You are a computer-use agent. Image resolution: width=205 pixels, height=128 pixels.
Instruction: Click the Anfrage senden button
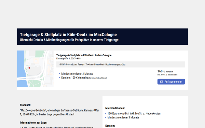coord(171,82)
